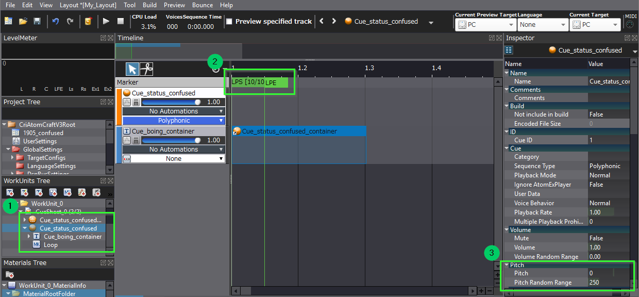Click the add folder icon in Materials Tree
The width and height of the screenshot is (639, 297).
(x=10, y=275)
